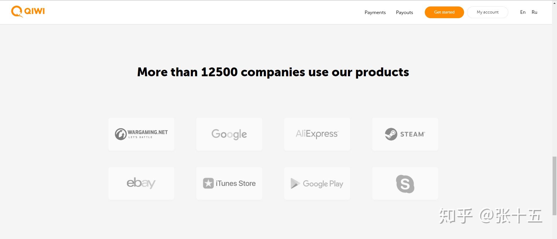Screen dimensions: 557x239
Task: Click the iTunes Store logo tile
Action: coord(229,183)
